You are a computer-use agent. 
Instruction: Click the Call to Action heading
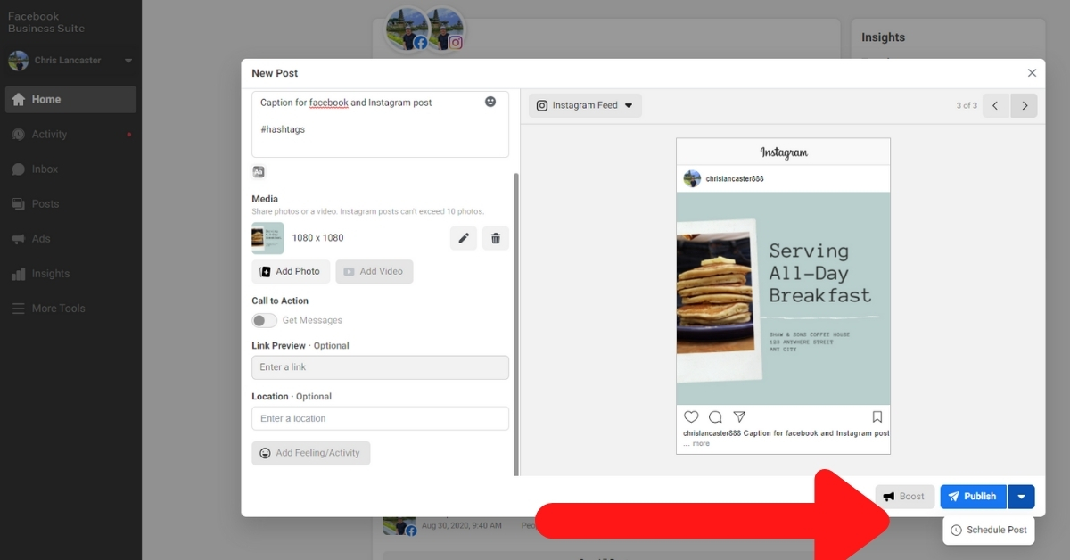tap(280, 301)
